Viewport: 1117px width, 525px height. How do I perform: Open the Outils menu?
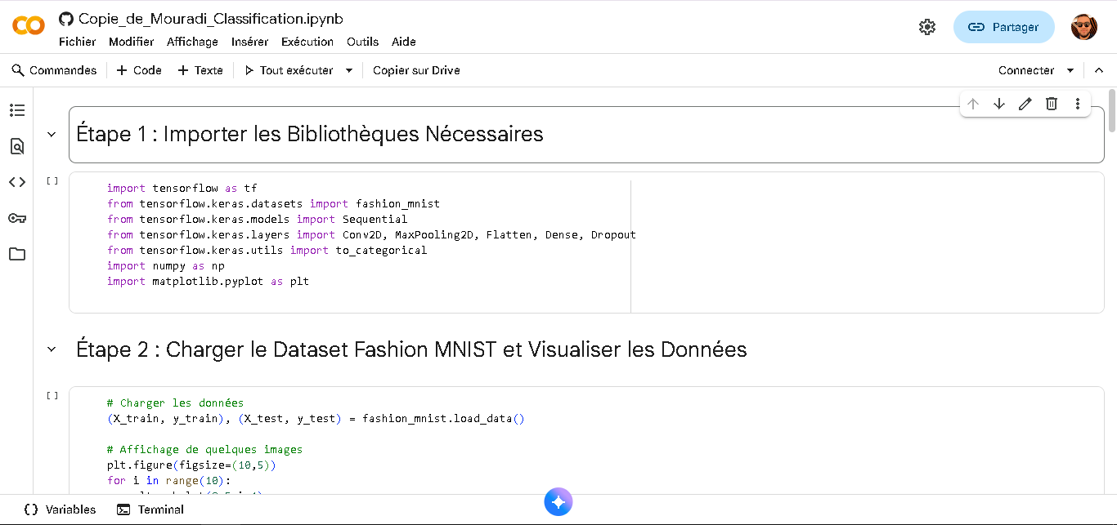[362, 42]
